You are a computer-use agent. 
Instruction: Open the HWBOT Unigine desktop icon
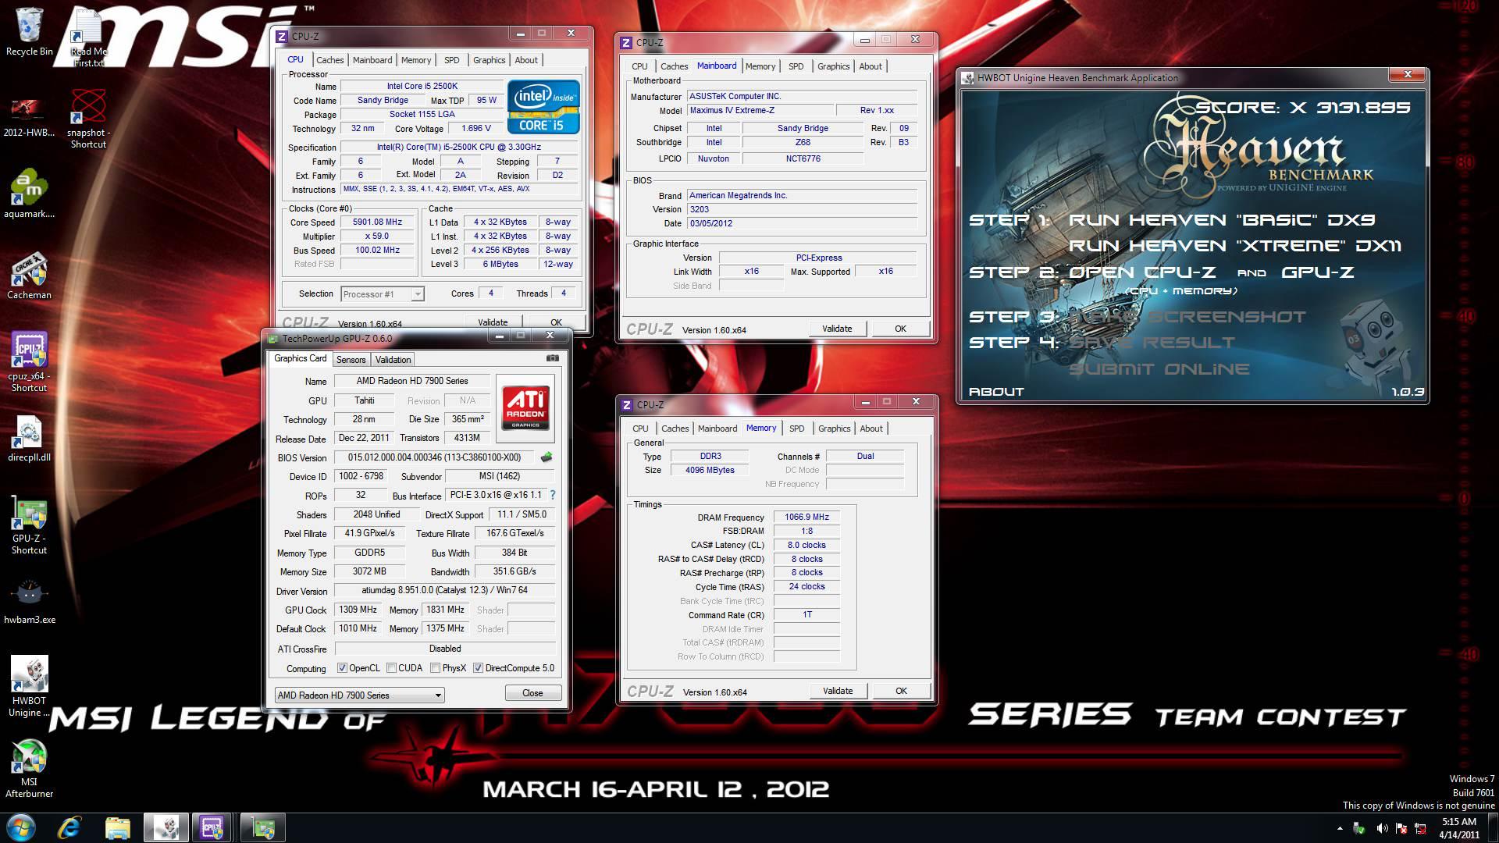pyautogui.click(x=30, y=687)
